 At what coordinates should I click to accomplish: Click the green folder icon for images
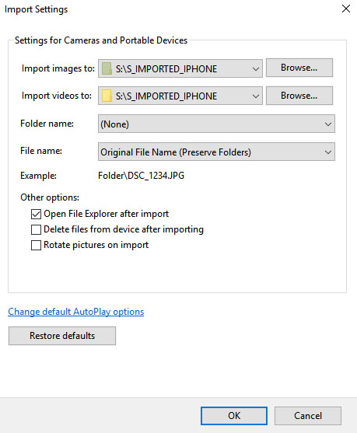107,68
